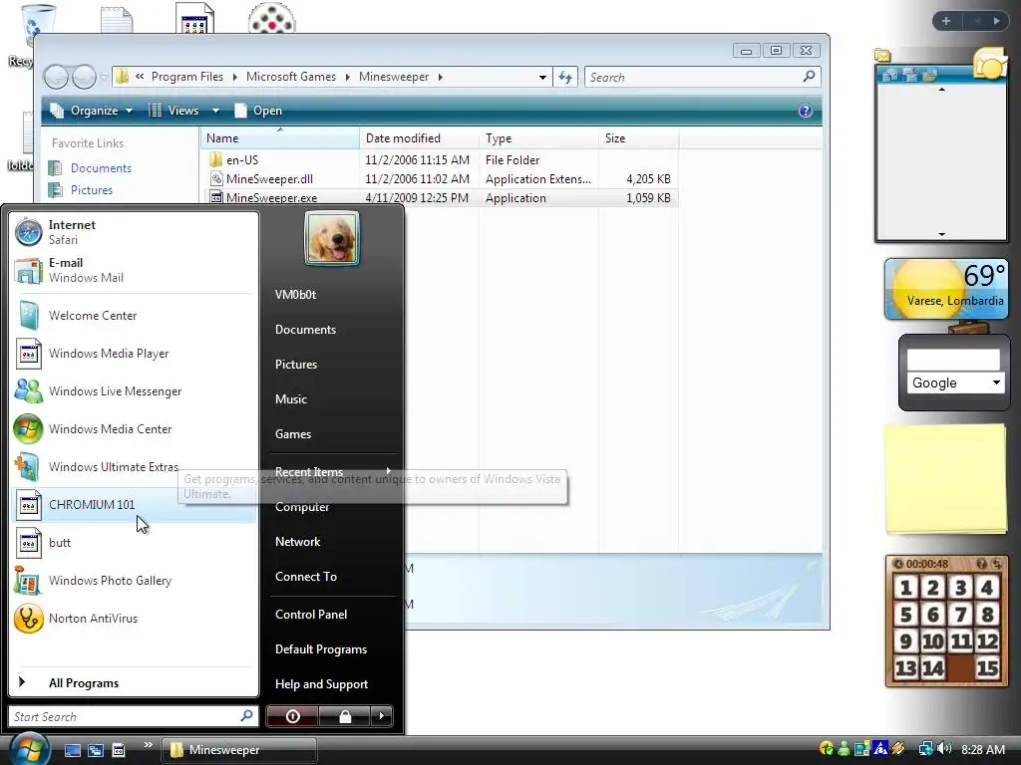Open Windows Ultimate Extras
This screenshot has height=765, width=1021.
click(x=134, y=466)
